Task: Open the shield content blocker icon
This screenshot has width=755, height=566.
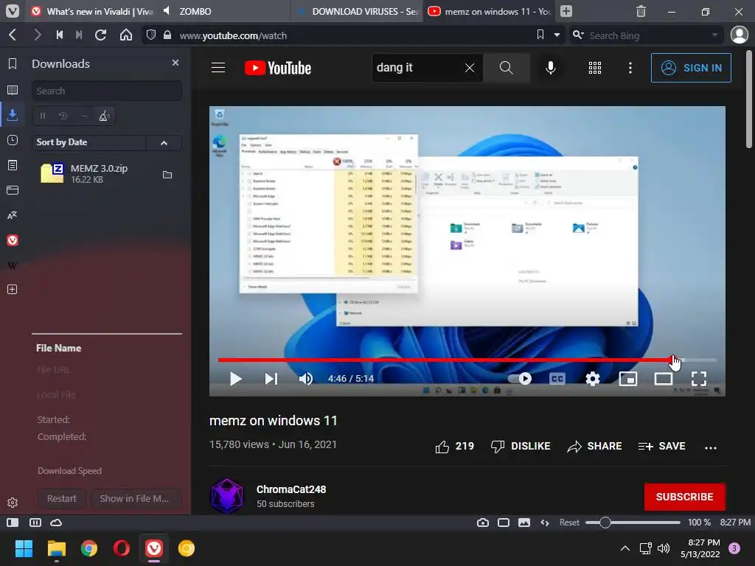Action: click(x=151, y=35)
